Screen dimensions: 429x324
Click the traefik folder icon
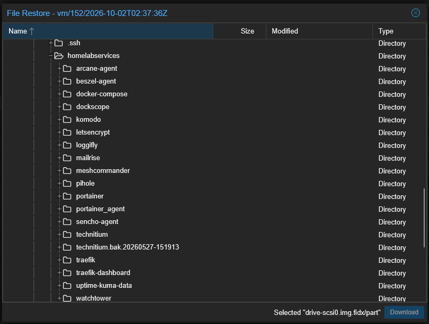click(67, 260)
